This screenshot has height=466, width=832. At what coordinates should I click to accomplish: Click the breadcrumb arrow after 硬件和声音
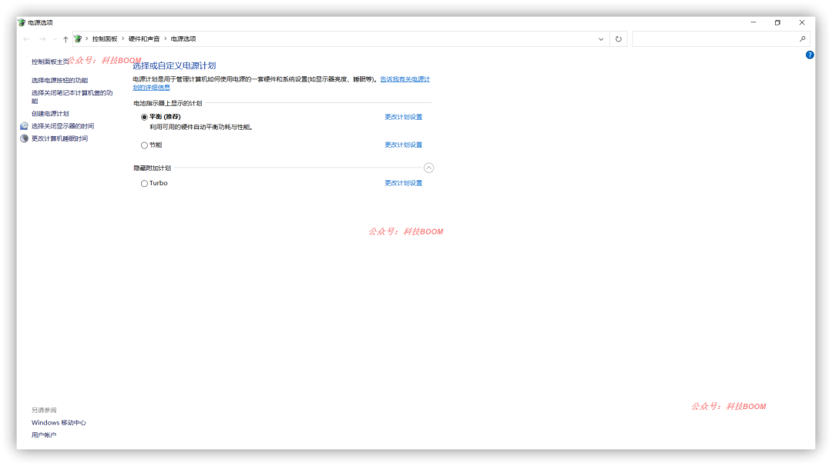(x=165, y=38)
